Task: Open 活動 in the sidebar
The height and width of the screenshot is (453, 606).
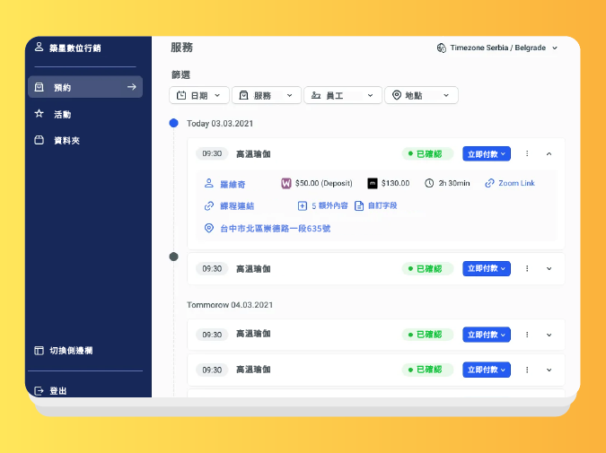Action: point(62,115)
